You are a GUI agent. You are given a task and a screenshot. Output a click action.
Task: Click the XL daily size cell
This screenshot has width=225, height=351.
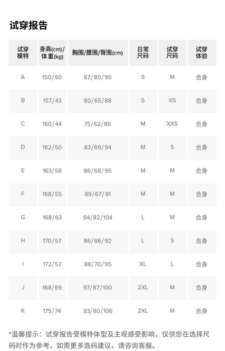[143, 264]
